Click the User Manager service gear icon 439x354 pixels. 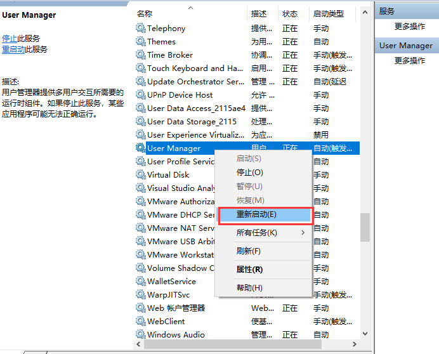141,148
